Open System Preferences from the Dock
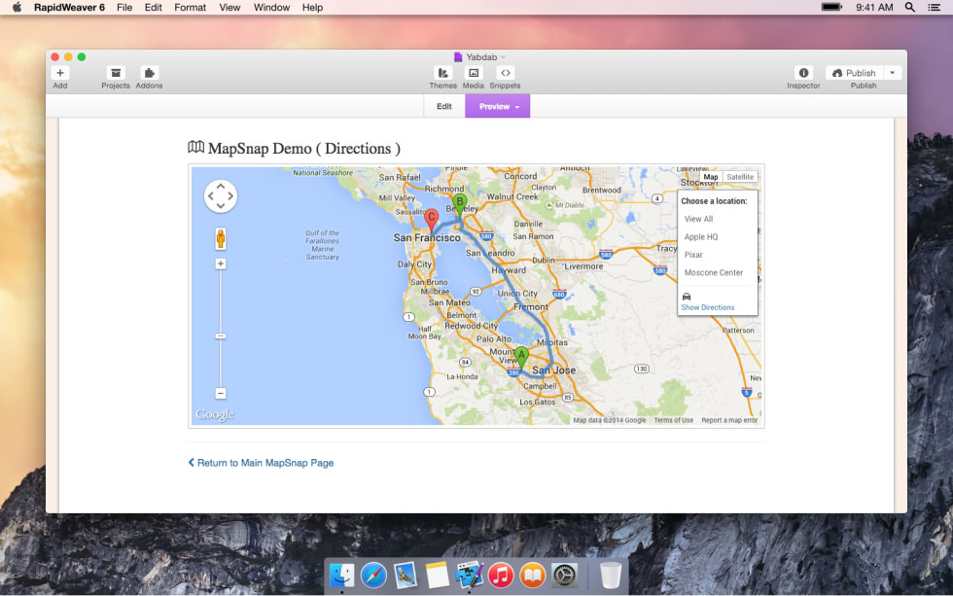953x596 pixels. [x=564, y=576]
